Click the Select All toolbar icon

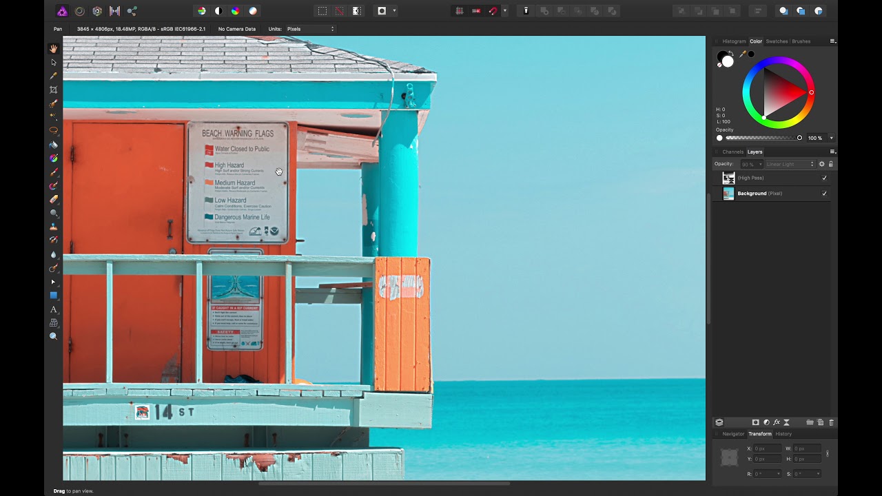(x=322, y=11)
